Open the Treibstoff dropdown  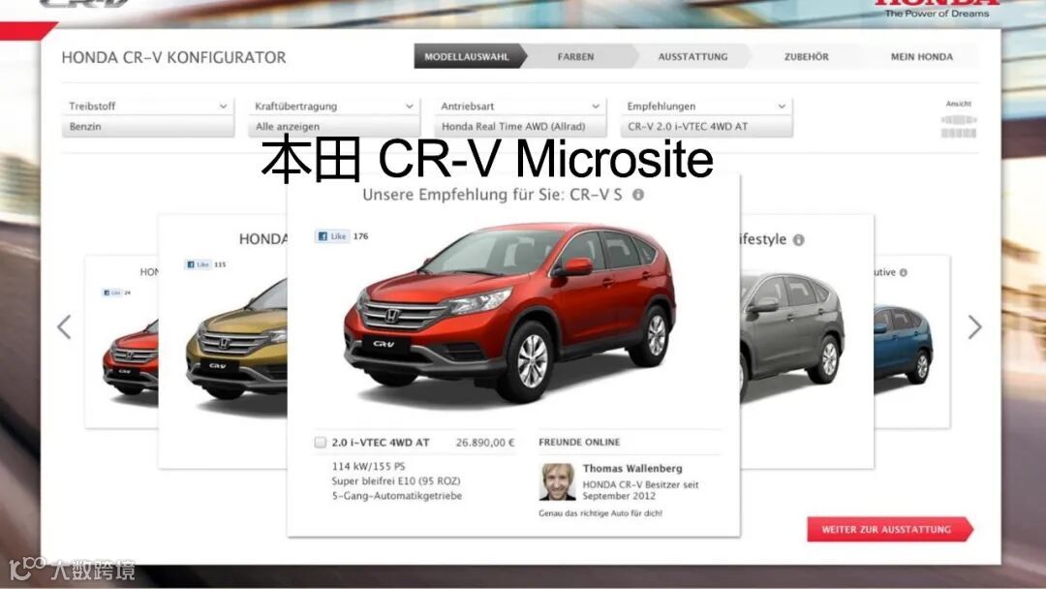click(147, 106)
